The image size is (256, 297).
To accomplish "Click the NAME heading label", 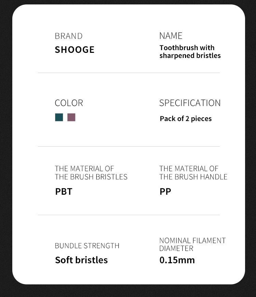I will pyautogui.click(x=171, y=36).
